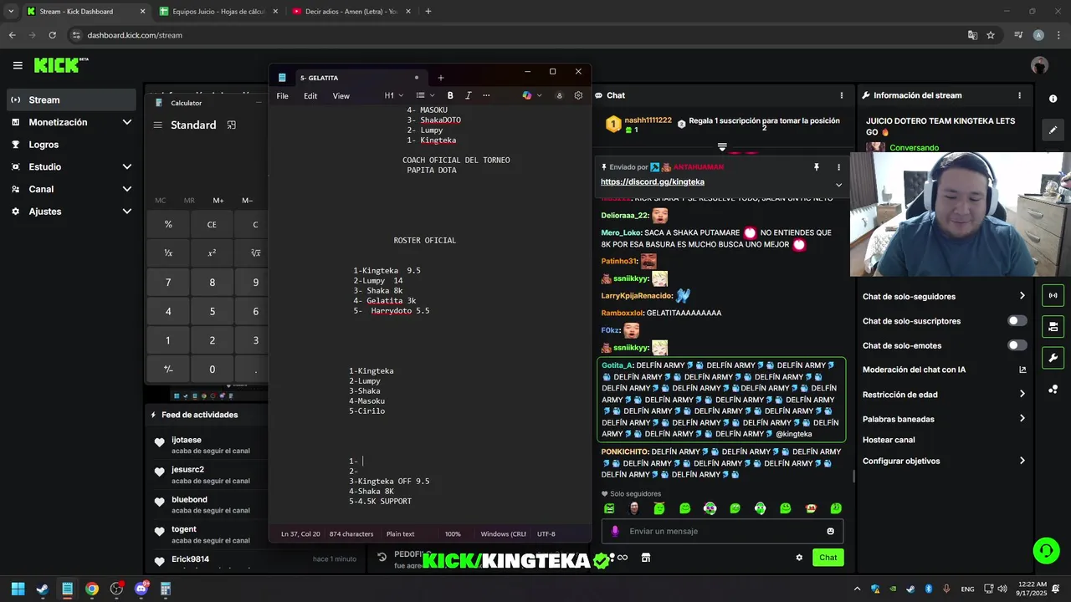Open the shop icon below chat
Image resolution: width=1071 pixels, height=602 pixels.
point(646,558)
